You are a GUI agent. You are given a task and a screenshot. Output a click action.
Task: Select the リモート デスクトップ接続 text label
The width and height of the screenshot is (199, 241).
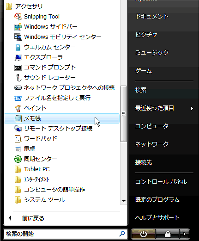(58, 129)
